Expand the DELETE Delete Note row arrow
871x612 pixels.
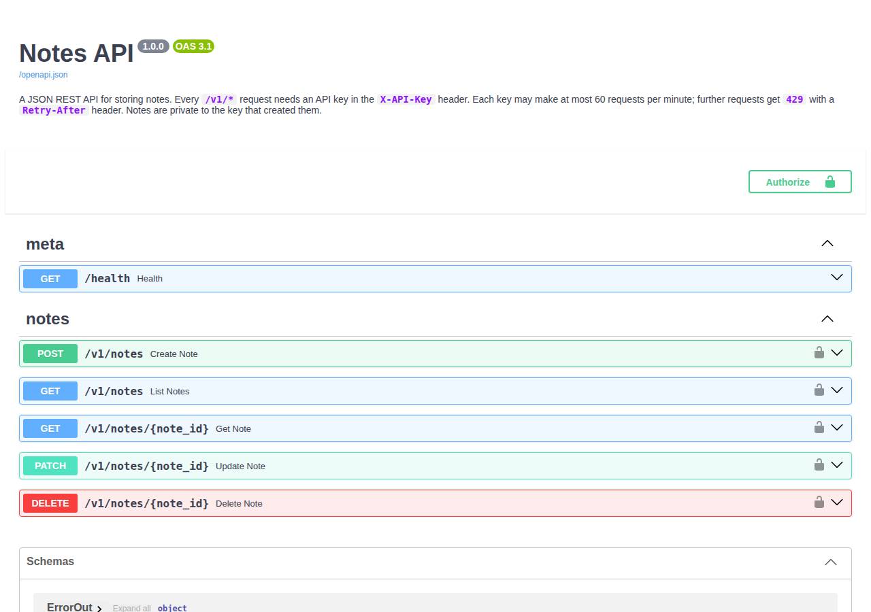(x=837, y=502)
